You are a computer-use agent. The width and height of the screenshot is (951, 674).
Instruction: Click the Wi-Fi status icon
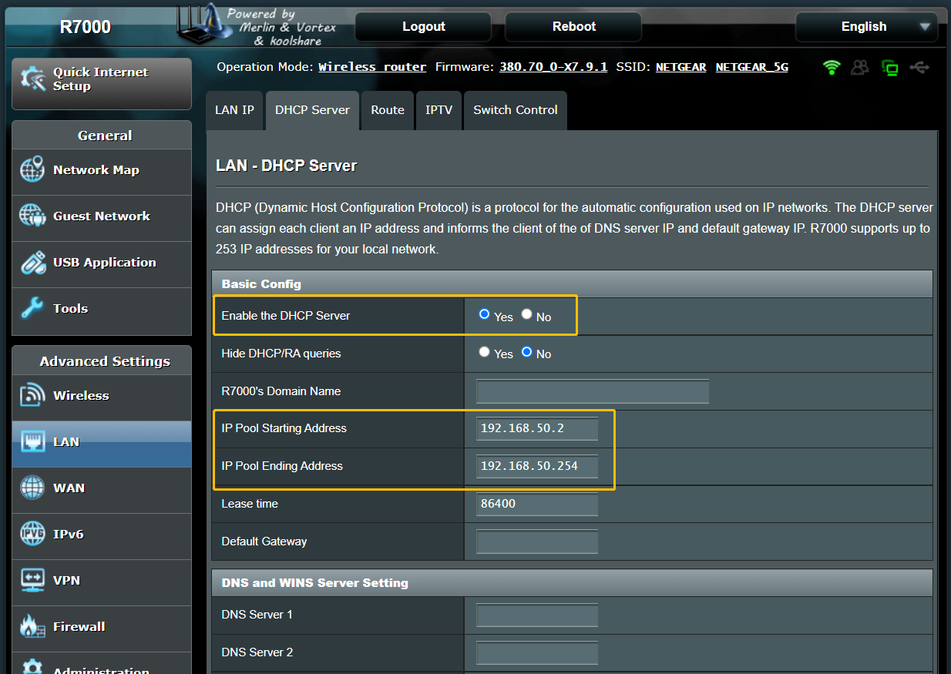[x=832, y=68]
